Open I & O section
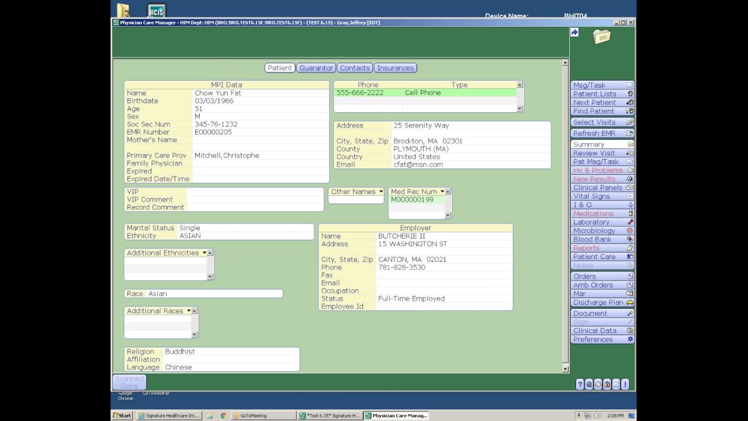This screenshot has width=748, height=421. point(602,205)
